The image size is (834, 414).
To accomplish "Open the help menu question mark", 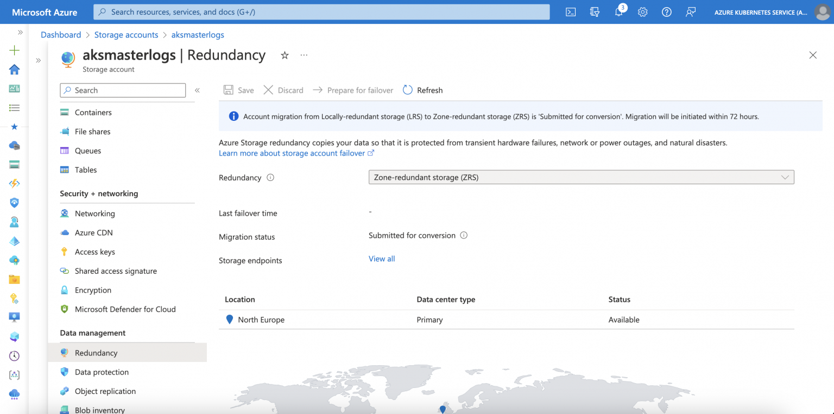I will [x=666, y=12].
